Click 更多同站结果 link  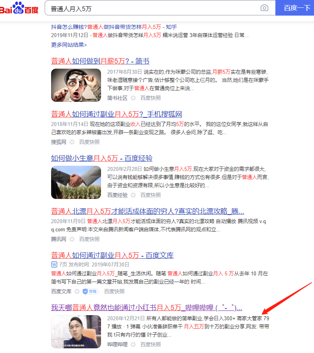[x=69, y=45]
